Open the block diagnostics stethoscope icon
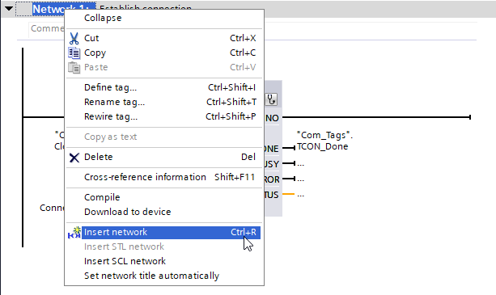This screenshot has width=496, height=295. pos(271,99)
